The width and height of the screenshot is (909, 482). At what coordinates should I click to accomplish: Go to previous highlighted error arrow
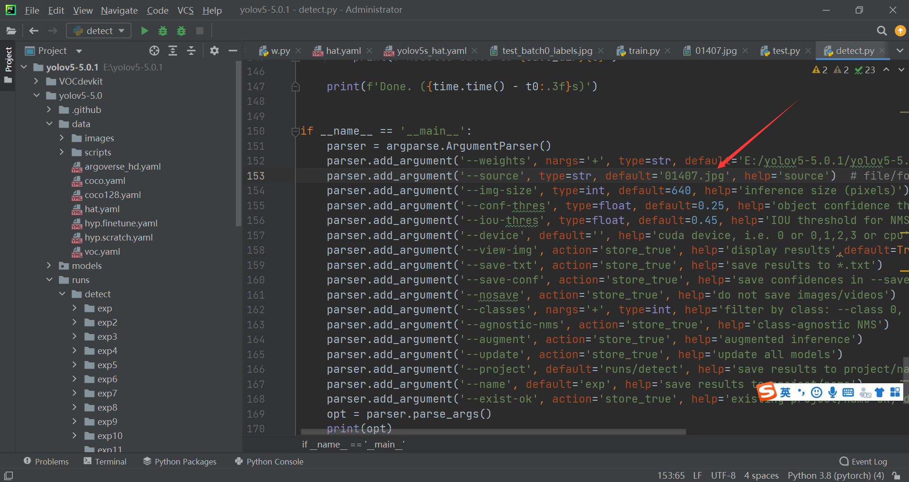[886, 69]
